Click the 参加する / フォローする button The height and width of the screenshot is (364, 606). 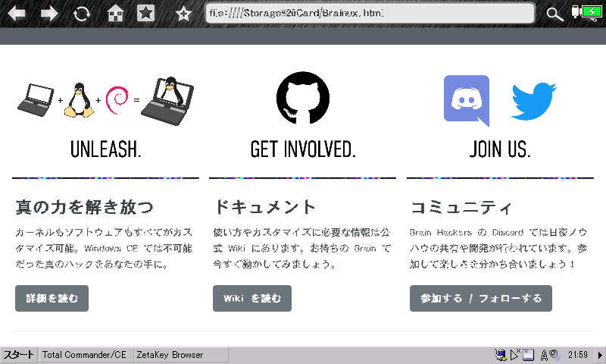pos(481,298)
